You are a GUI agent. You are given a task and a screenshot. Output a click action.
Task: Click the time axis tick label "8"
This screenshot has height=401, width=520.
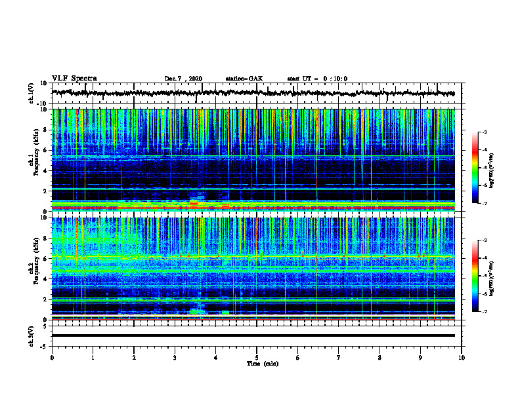click(x=379, y=358)
